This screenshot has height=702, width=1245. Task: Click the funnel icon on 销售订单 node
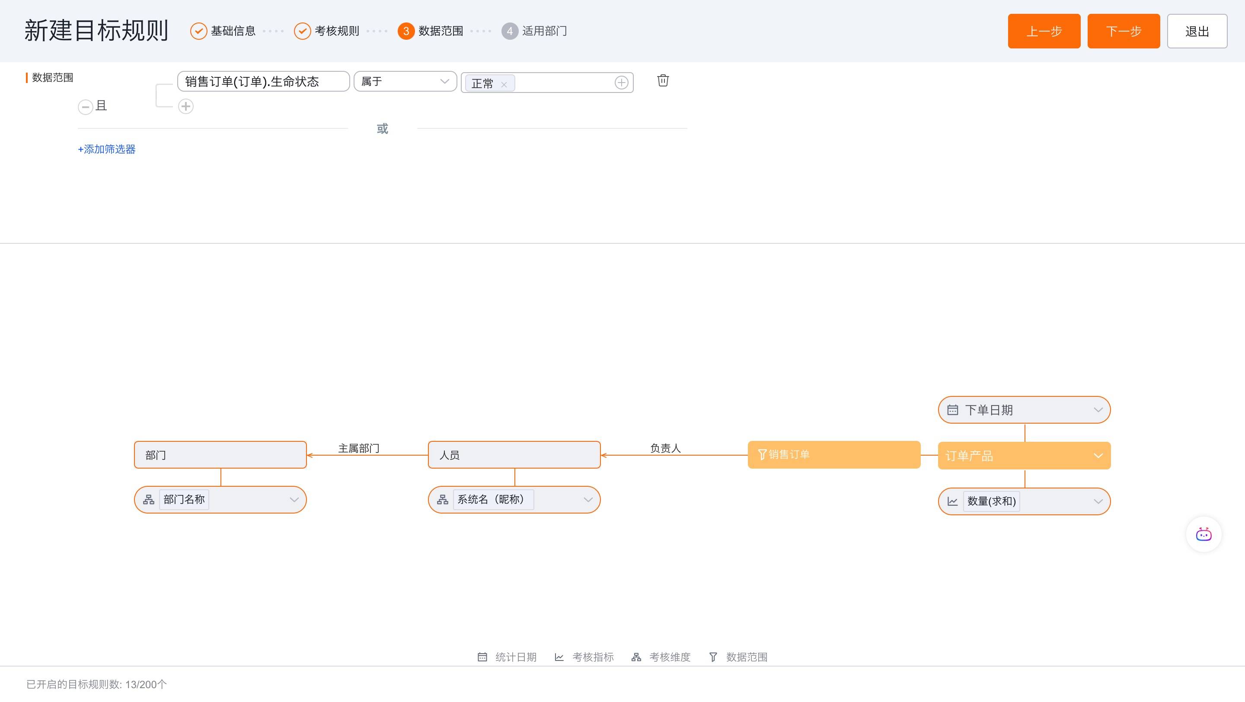pyautogui.click(x=762, y=455)
